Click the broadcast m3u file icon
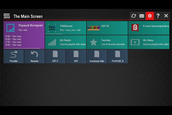 97,54
